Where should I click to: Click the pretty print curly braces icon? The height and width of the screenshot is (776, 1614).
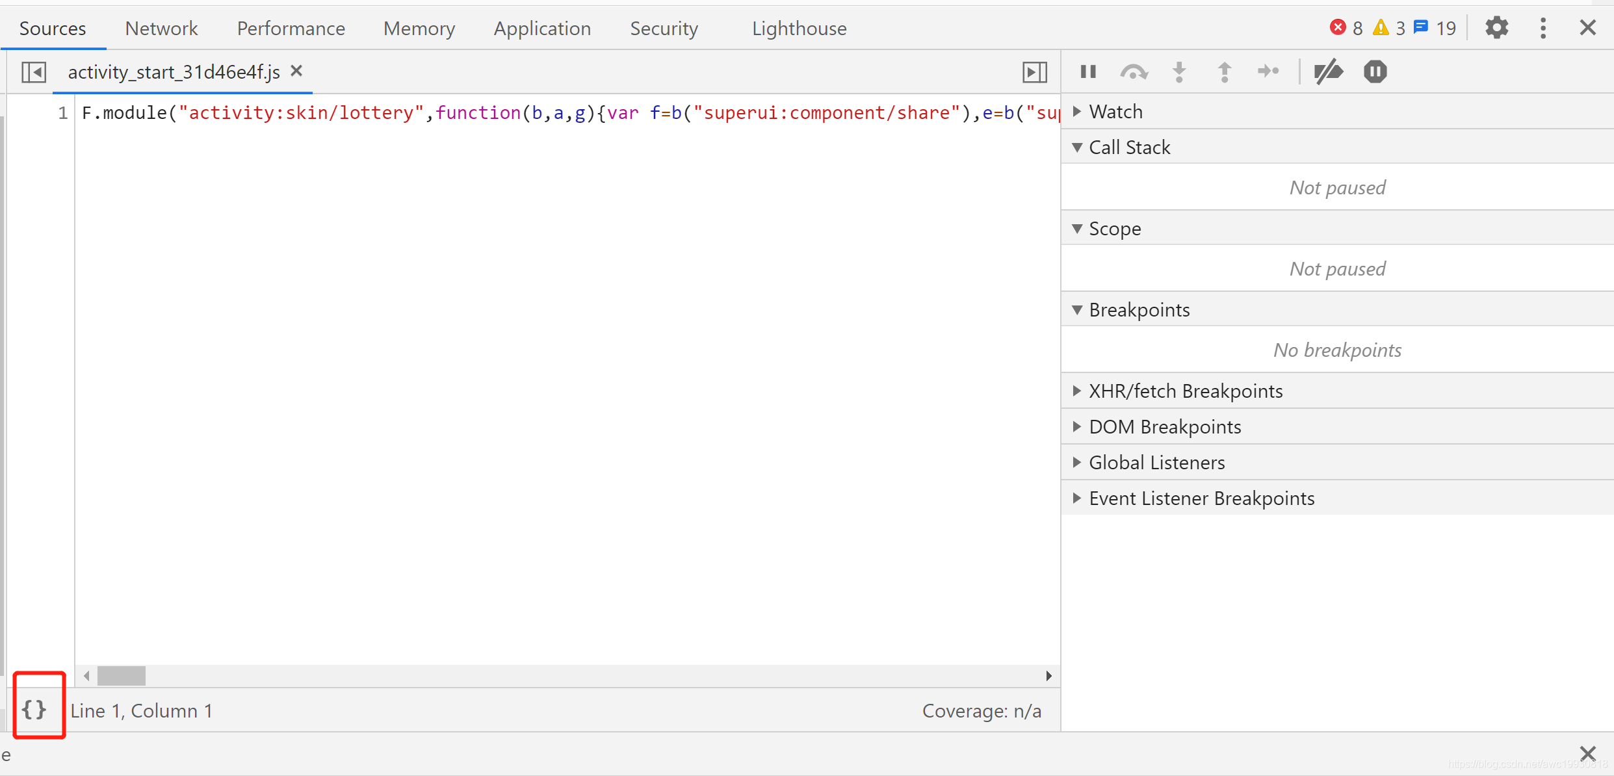click(x=34, y=709)
